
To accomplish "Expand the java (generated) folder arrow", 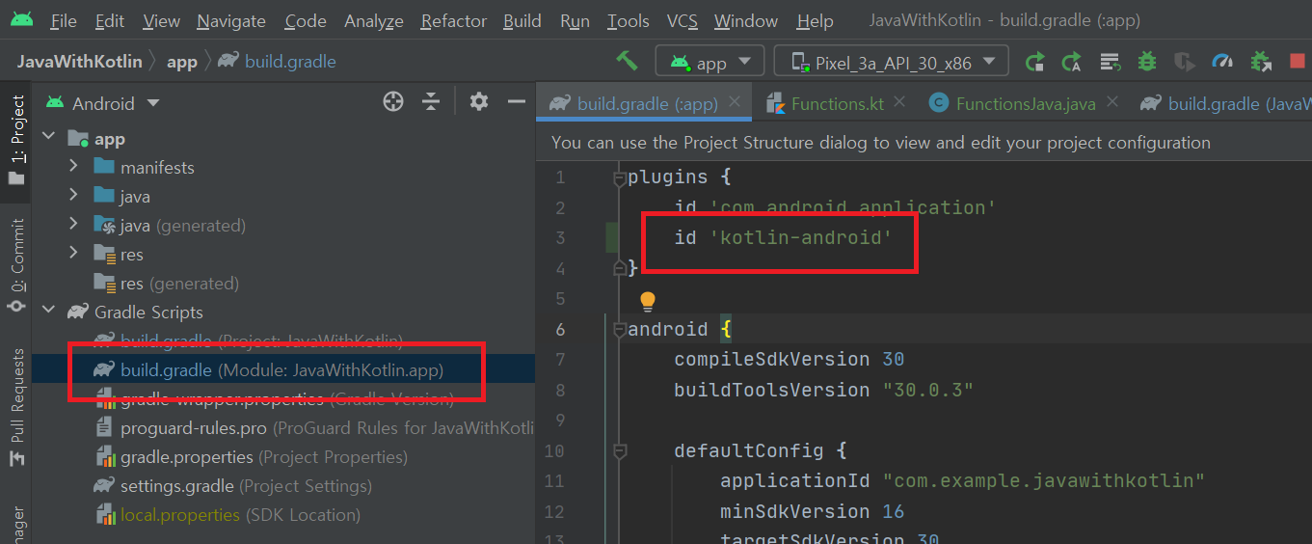I will coord(73,225).
